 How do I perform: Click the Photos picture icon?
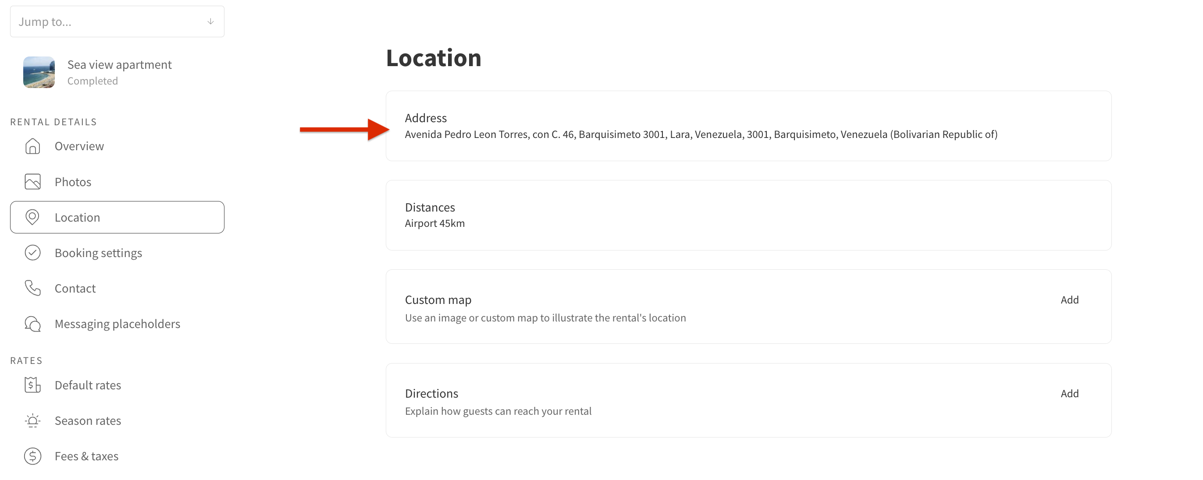click(x=32, y=181)
